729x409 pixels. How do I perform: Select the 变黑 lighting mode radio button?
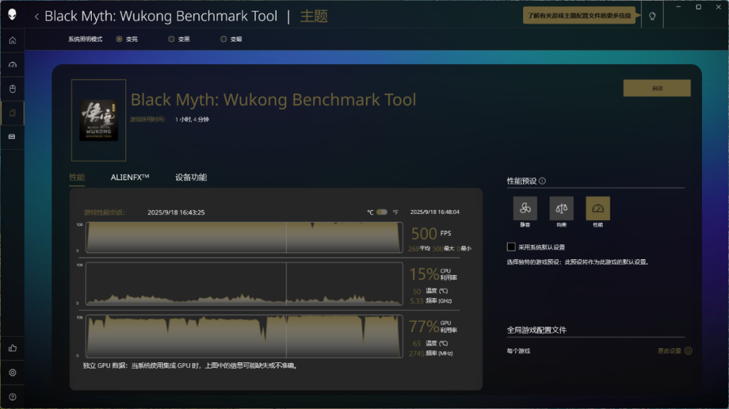171,39
